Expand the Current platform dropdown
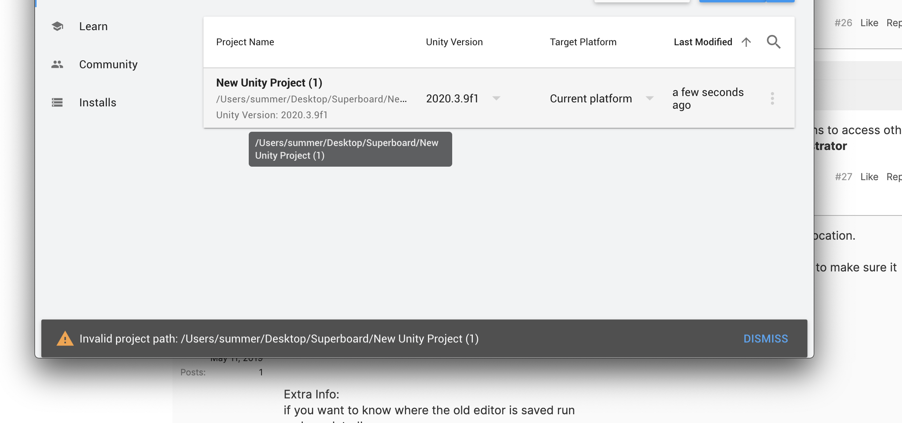This screenshot has height=423, width=902. coord(650,98)
